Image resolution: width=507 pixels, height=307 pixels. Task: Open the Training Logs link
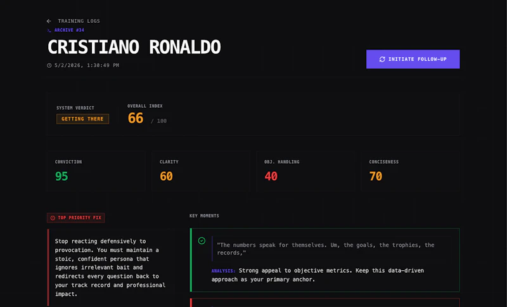pyautogui.click(x=79, y=21)
